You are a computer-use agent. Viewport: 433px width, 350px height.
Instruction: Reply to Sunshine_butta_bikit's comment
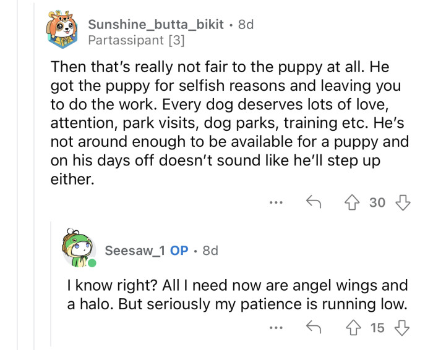[x=313, y=202]
